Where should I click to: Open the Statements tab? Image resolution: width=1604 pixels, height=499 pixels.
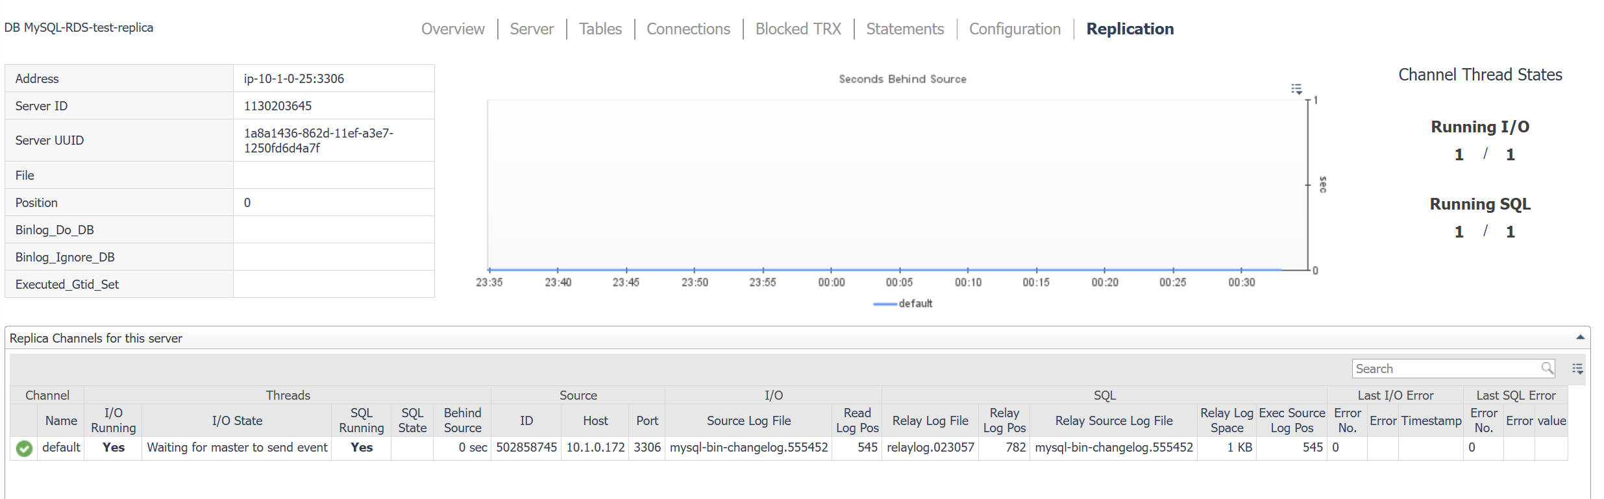(x=905, y=29)
